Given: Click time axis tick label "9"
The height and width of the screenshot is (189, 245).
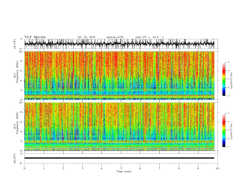Looking at the screenshot, I should pos(198,168).
